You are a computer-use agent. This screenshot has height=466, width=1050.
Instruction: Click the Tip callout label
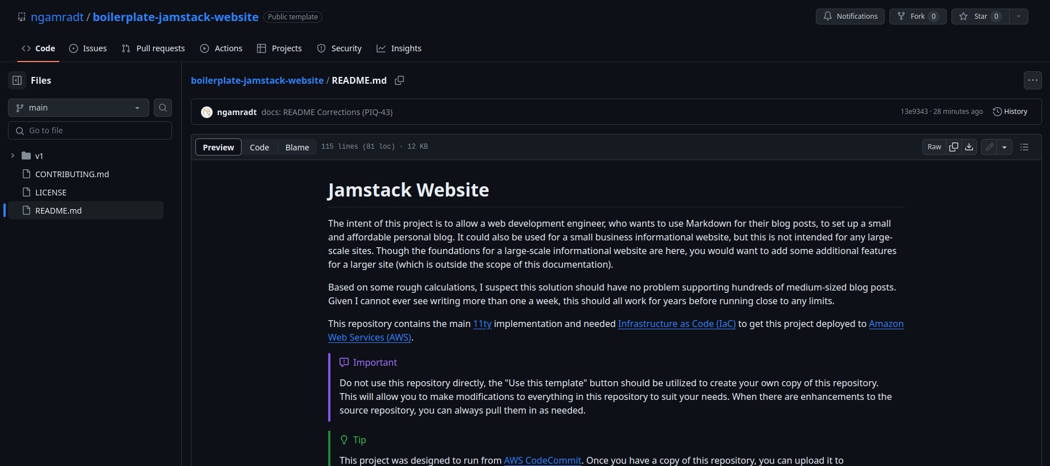pyautogui.click(x=359, y=440)
